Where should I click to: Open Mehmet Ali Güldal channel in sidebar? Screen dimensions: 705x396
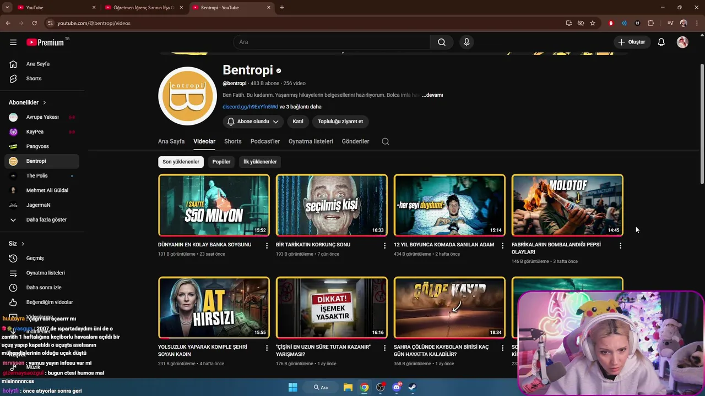pos(42,190)
